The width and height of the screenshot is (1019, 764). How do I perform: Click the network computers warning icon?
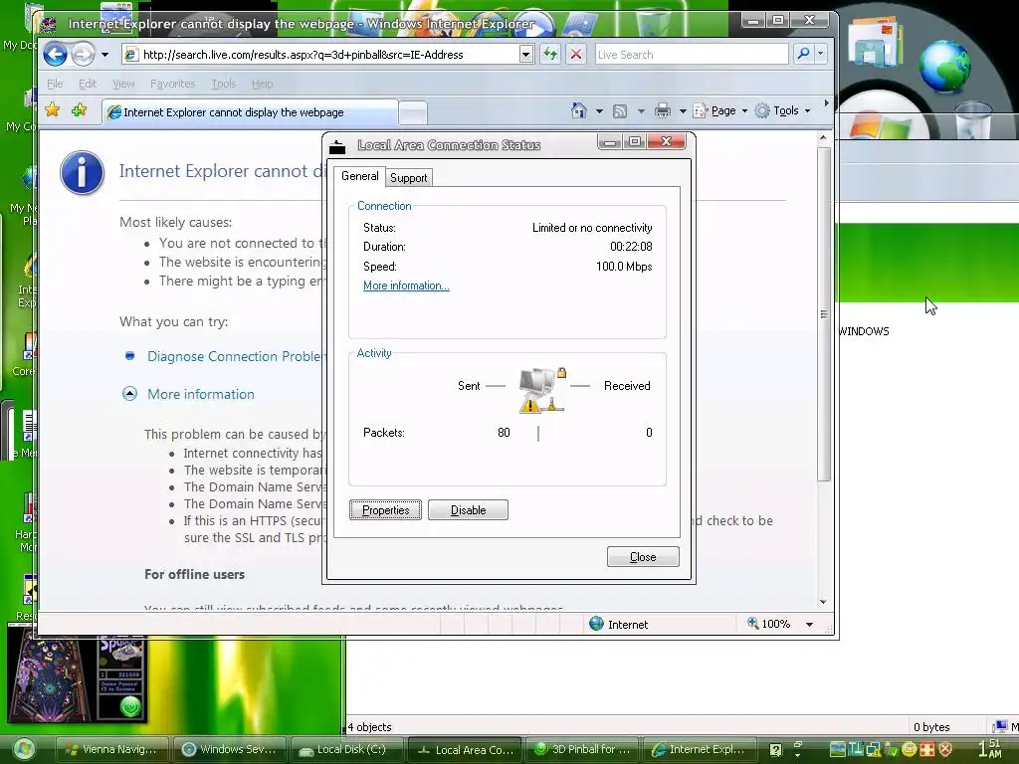(x=542, y=389)
